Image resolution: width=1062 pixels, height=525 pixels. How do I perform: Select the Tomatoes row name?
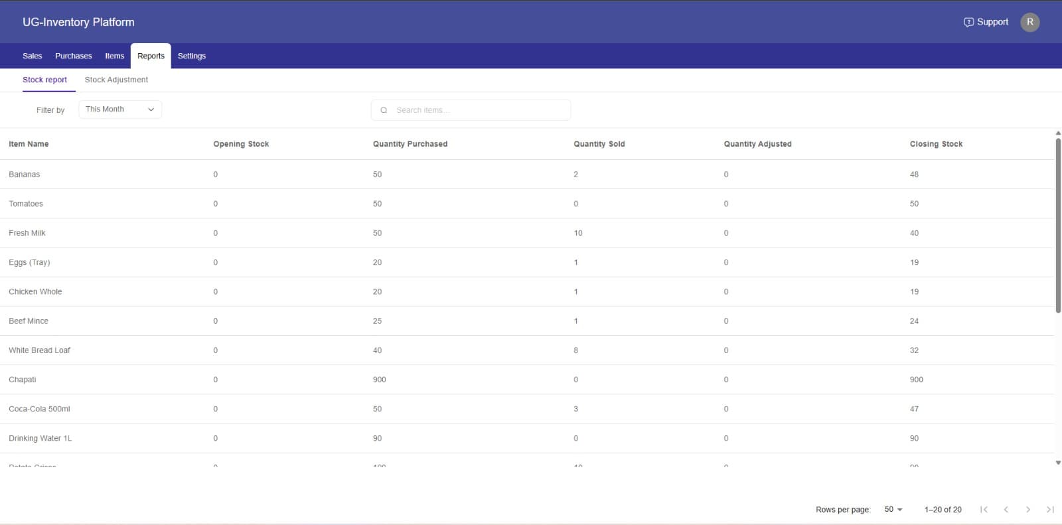(x=26, y=204)
